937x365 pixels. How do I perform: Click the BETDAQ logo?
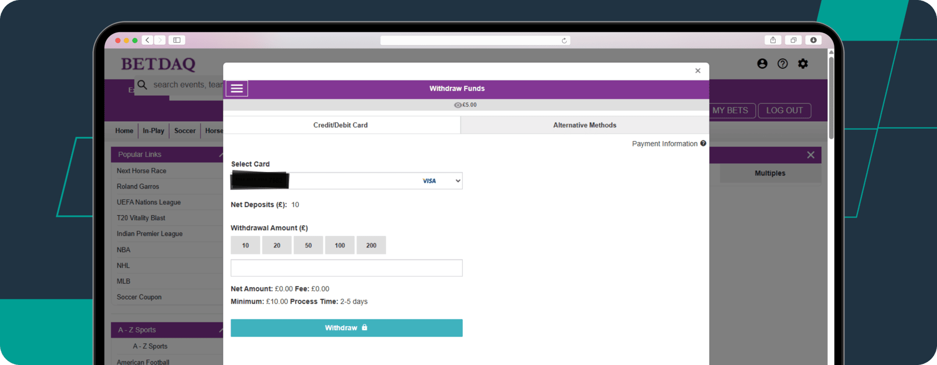point(158,64)
